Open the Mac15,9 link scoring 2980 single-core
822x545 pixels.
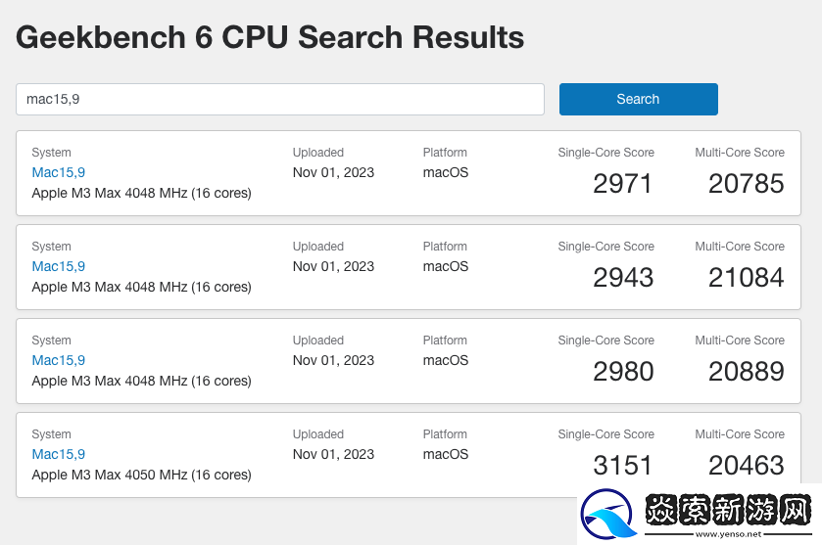(x=59, y=360)
